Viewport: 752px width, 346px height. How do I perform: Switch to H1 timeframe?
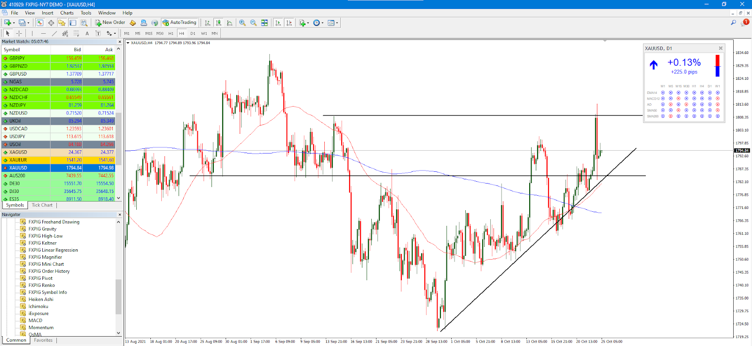coord(171,33)
